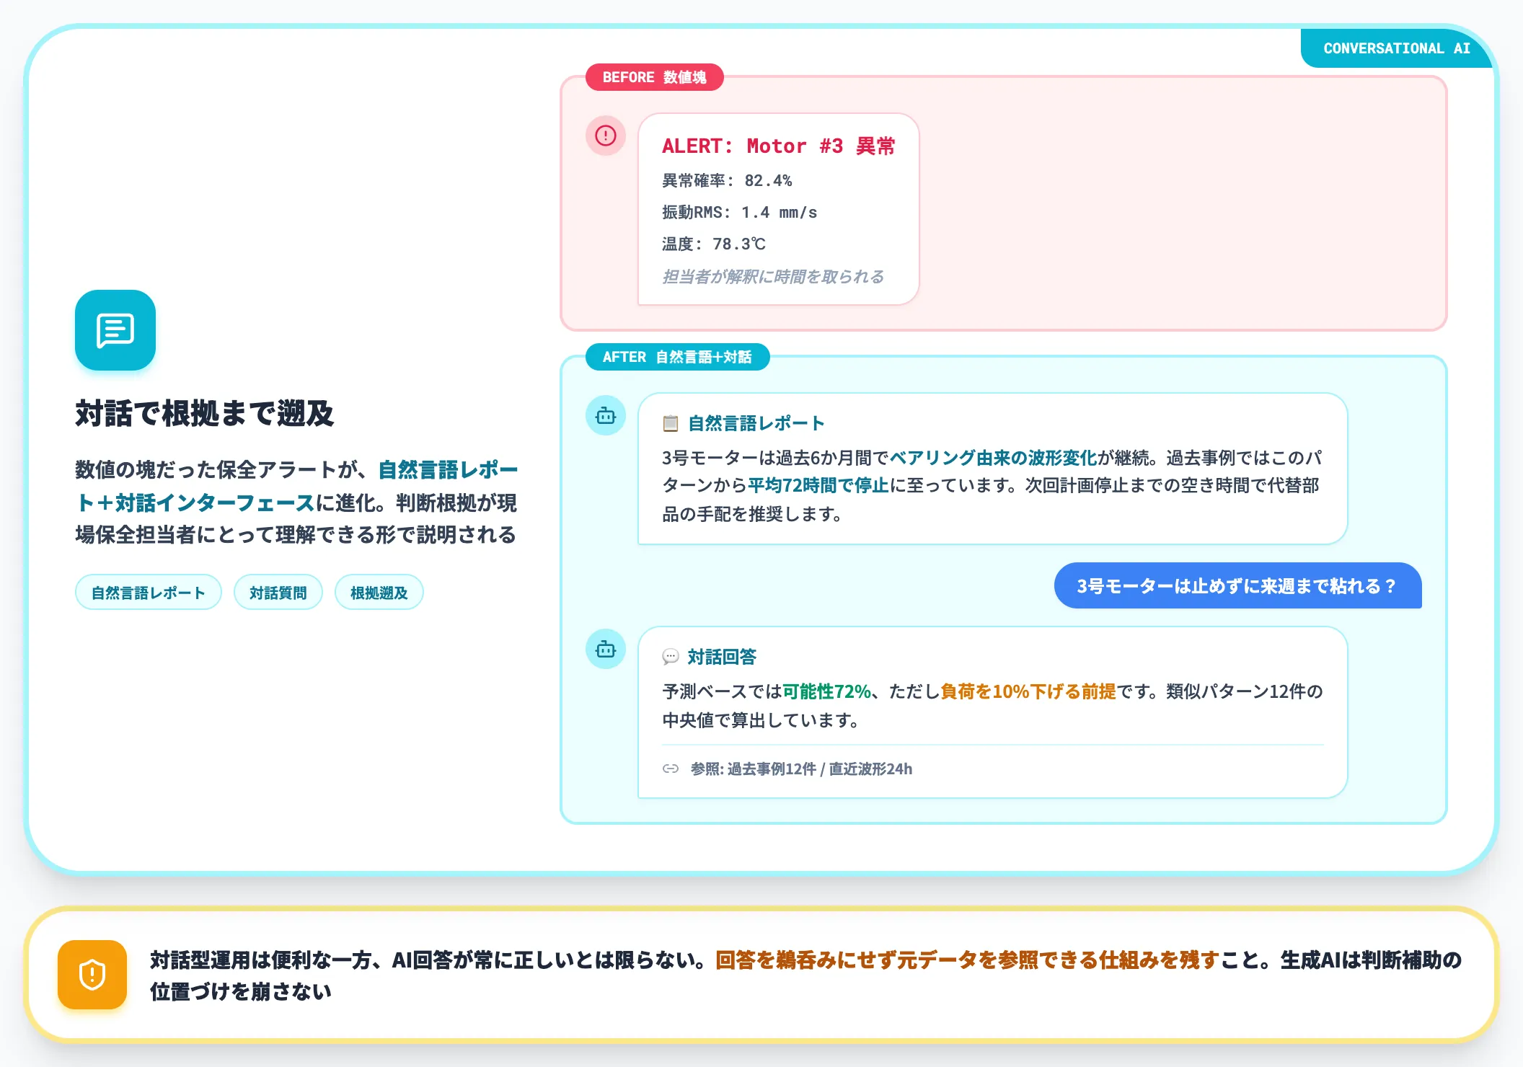
Task: Click the red alert circle icon
Action: (x=606, y=136)
